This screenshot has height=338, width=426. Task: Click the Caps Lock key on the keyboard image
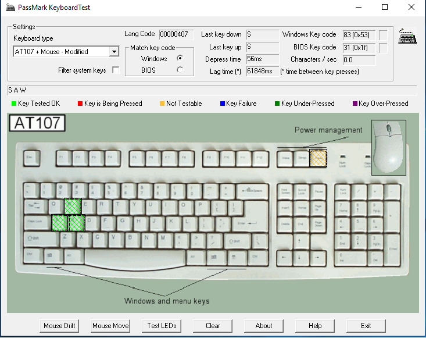tap(37, 223)
